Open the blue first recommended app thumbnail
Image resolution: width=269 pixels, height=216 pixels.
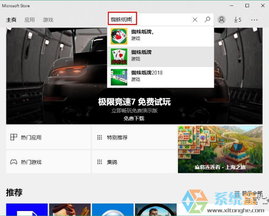pos(27,210)
